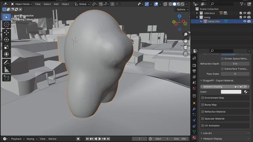This screenshot has width=253, height=142.
Task: Toggle Screen Space Refraction checkbox
Action: pos(222,59)
